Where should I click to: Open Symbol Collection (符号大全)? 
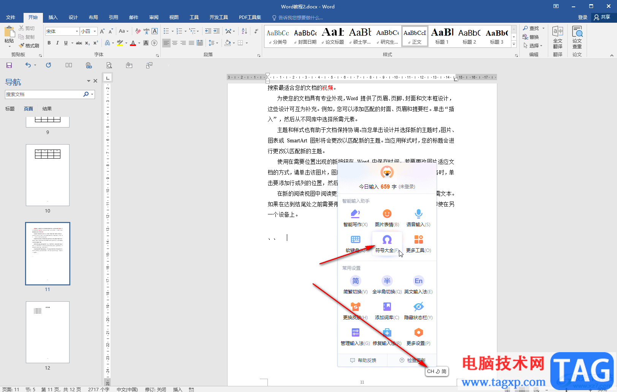387,244
